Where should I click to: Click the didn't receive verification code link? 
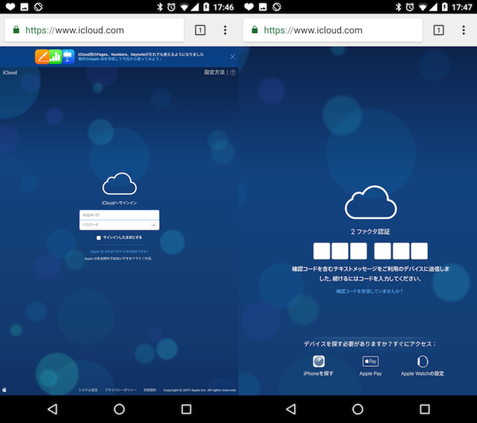(x=369, y=291)
